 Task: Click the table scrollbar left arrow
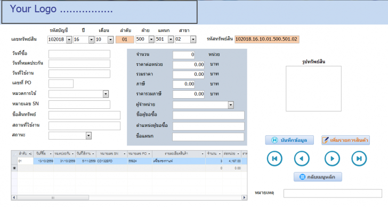(x=14, y=197)
